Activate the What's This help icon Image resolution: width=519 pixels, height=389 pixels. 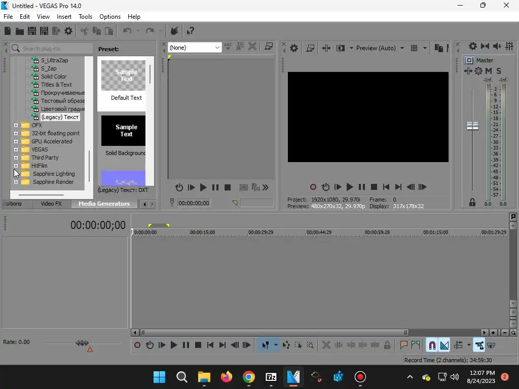point(190,31)
